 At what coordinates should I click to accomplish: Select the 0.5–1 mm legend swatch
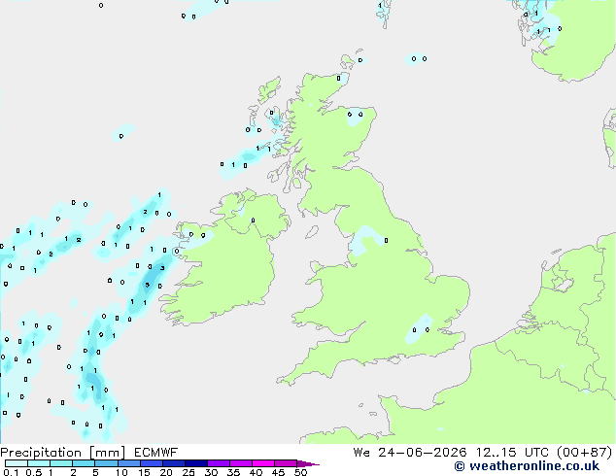[39, 463]
